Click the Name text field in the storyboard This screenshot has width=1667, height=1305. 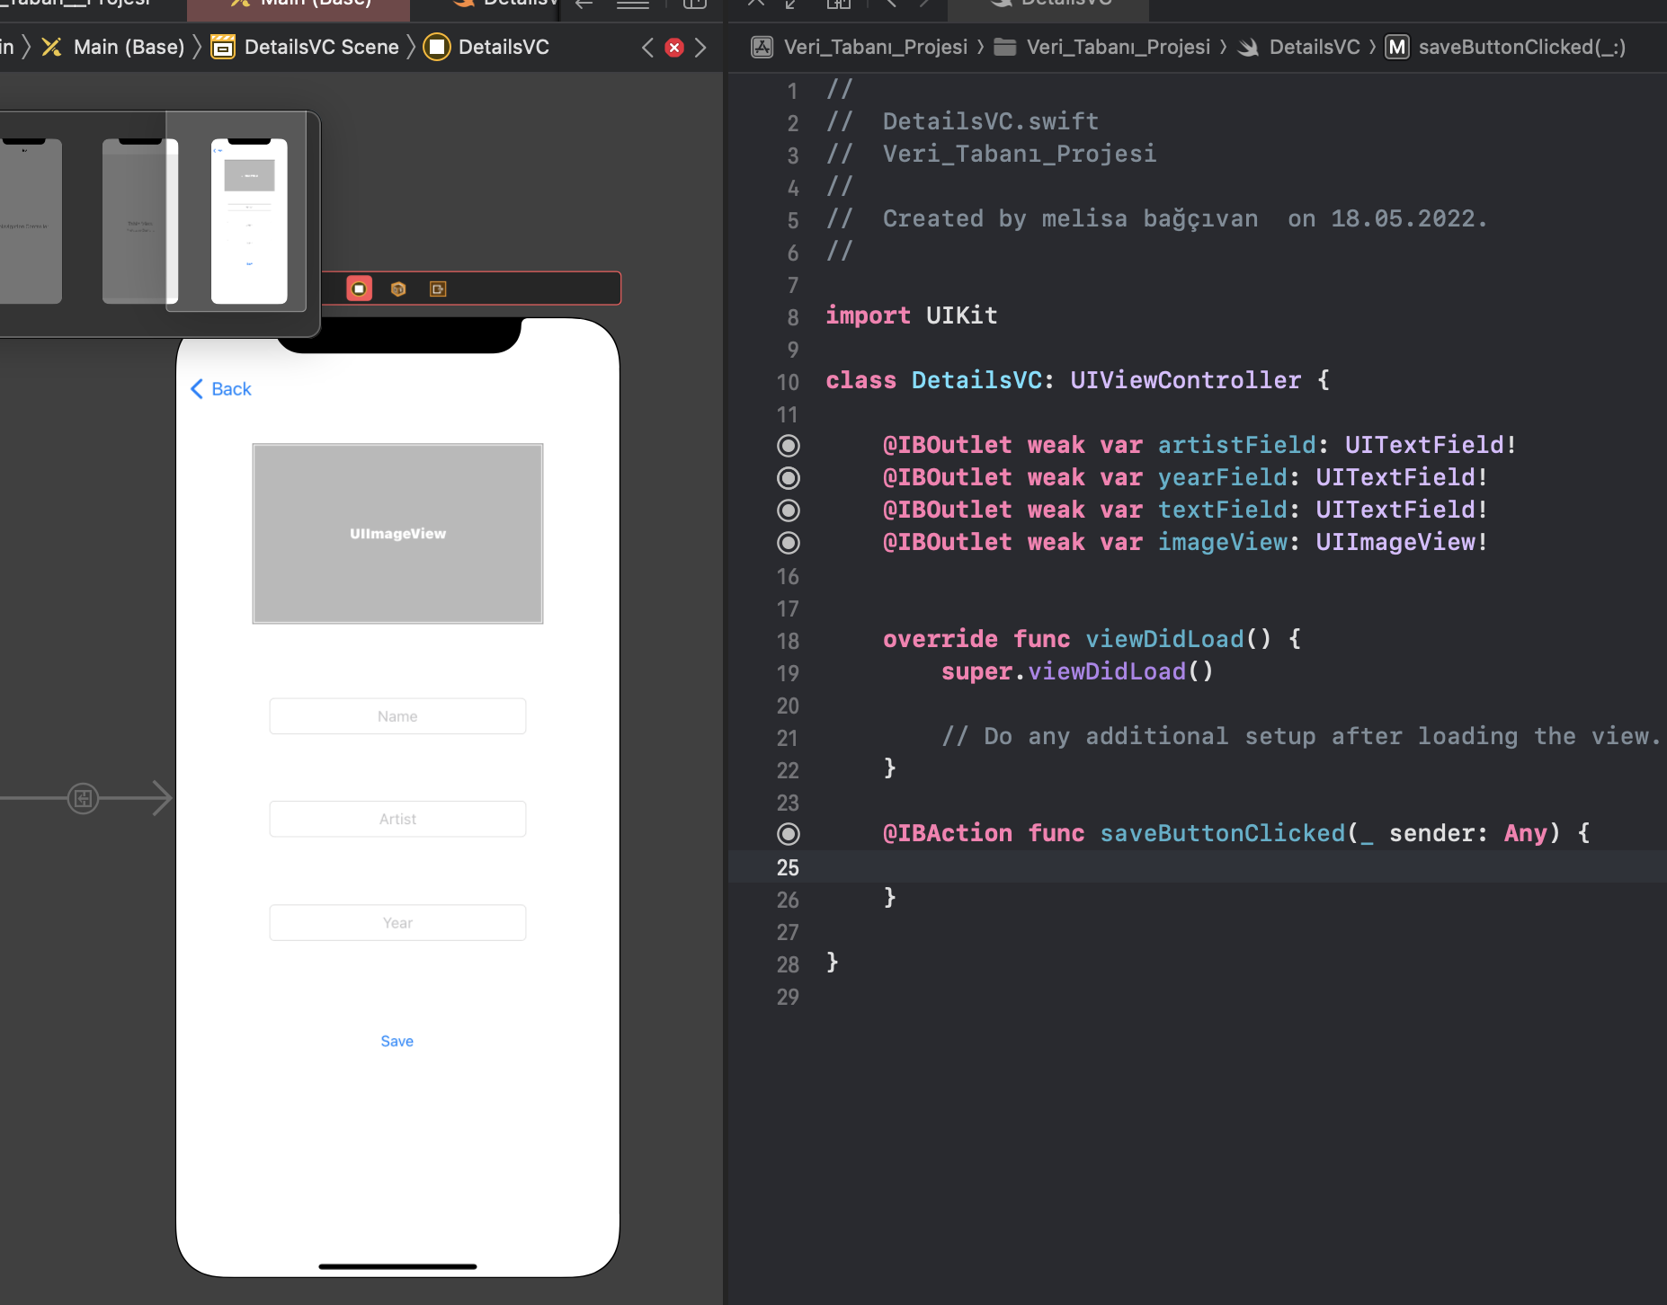397,715
